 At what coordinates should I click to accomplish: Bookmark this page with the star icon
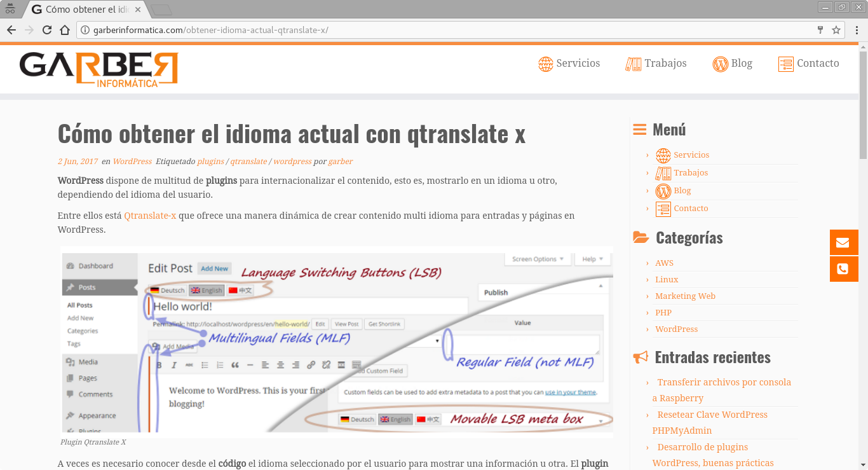point(836,30)
